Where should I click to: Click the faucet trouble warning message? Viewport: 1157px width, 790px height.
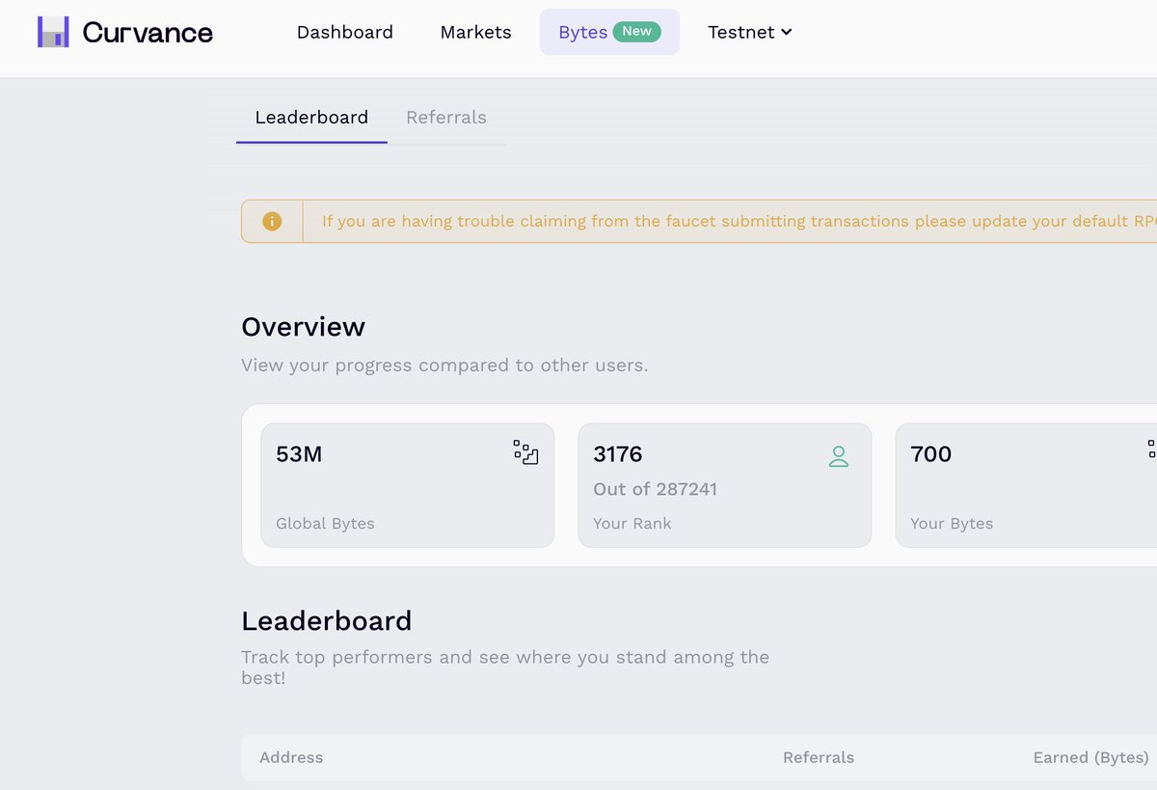pyautogui.click(x=739, y=222)
